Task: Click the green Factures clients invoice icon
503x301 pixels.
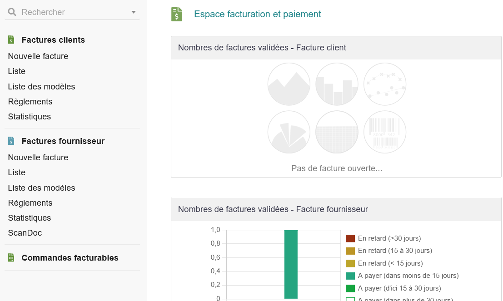Action: click(x=11, y=40)
